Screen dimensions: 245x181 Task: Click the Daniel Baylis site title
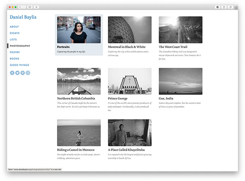23,17
